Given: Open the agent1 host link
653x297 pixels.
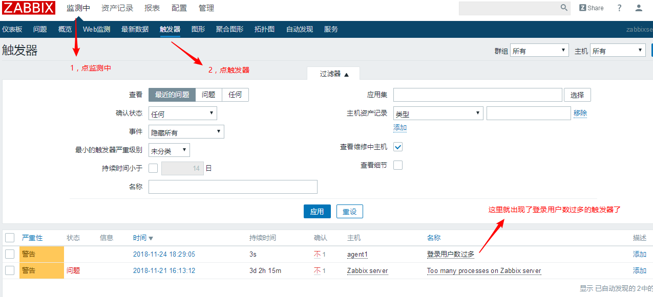Looking at the screenshot, I should click(357, 255).
